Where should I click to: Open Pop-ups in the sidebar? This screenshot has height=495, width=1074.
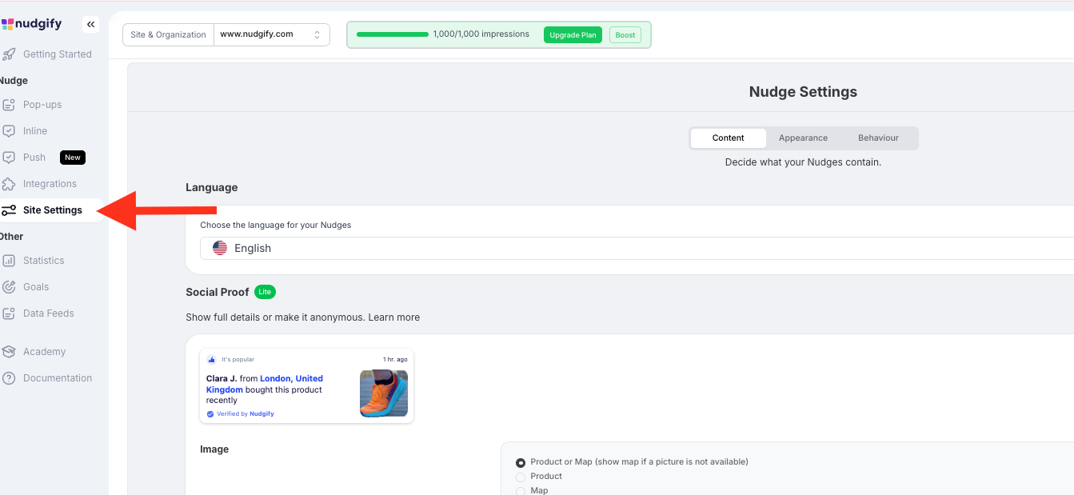42,105
